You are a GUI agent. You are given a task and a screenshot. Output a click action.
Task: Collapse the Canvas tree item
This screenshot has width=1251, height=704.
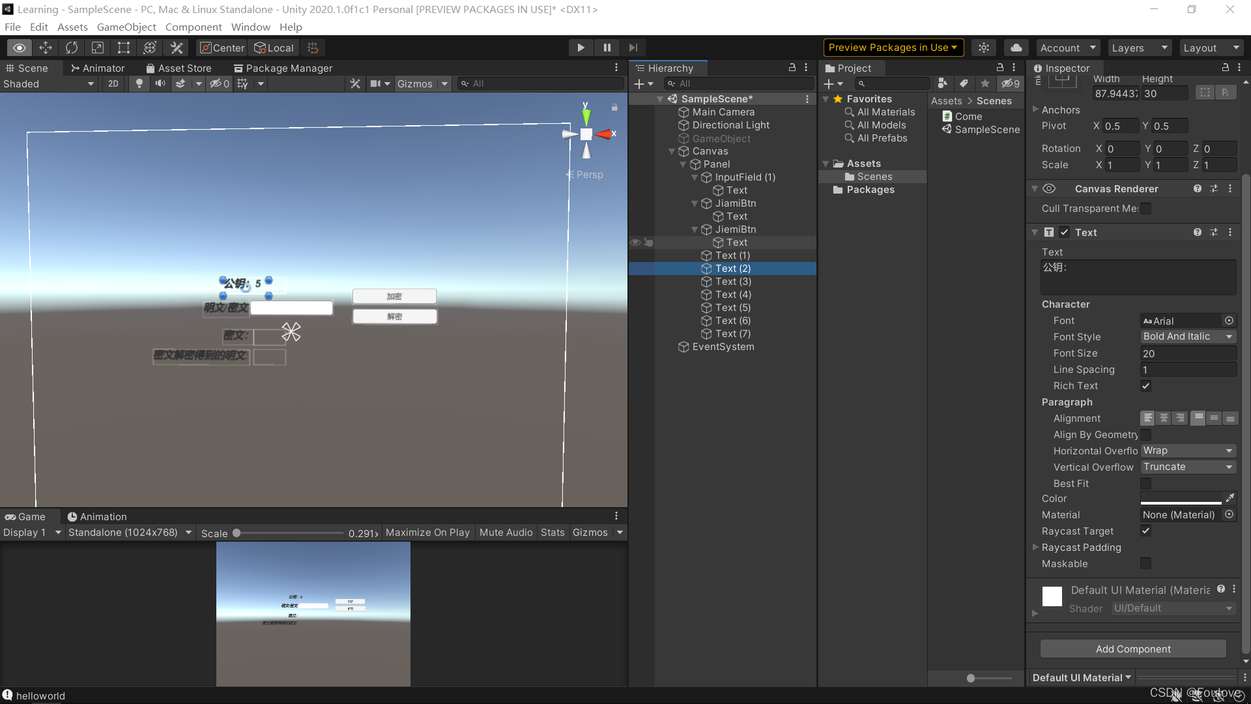pos(672,151)
